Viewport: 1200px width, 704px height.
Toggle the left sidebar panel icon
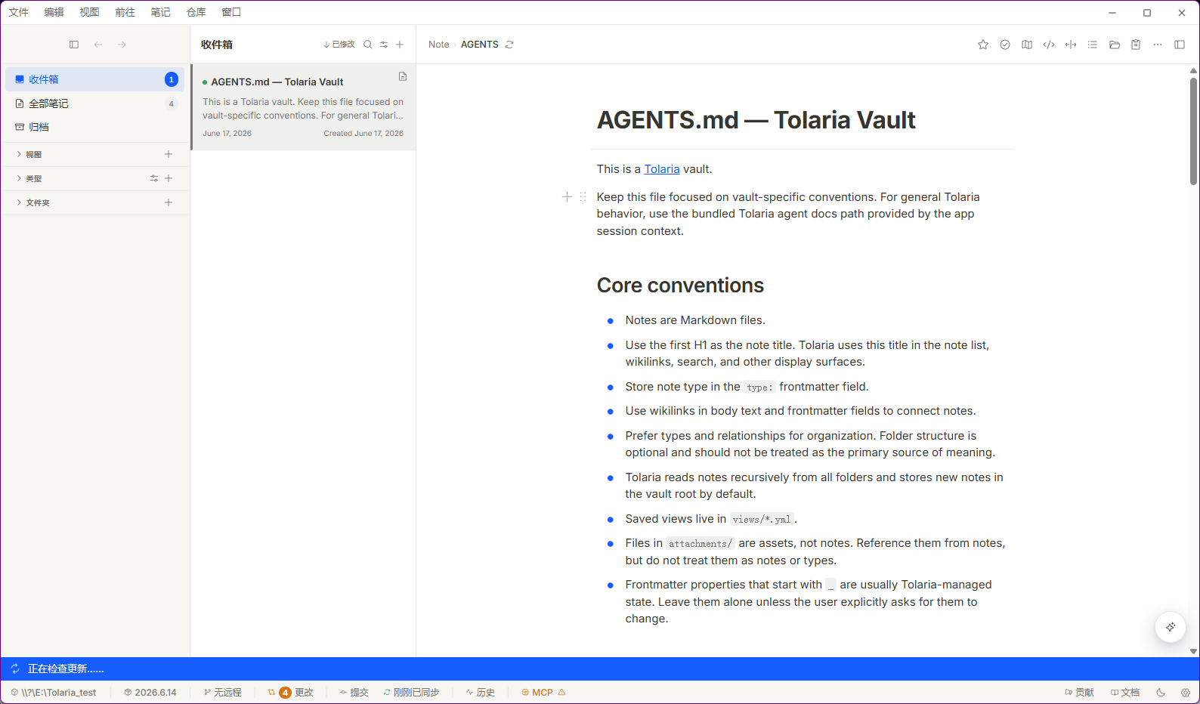point(74,45)
